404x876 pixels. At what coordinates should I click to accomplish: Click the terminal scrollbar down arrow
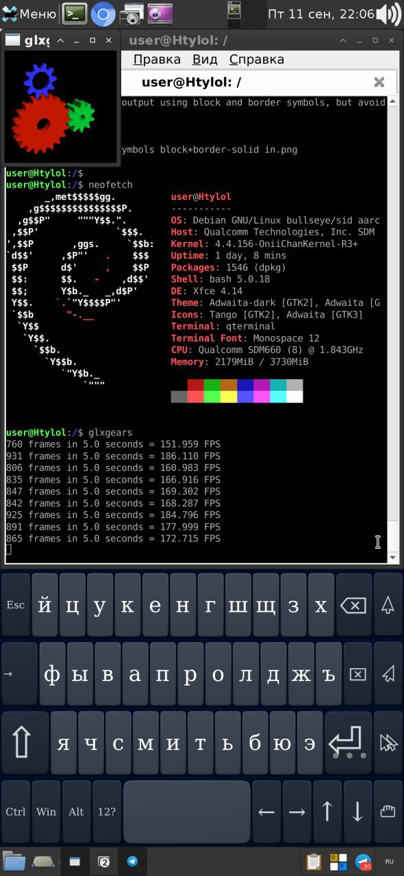tap(392, 558)
